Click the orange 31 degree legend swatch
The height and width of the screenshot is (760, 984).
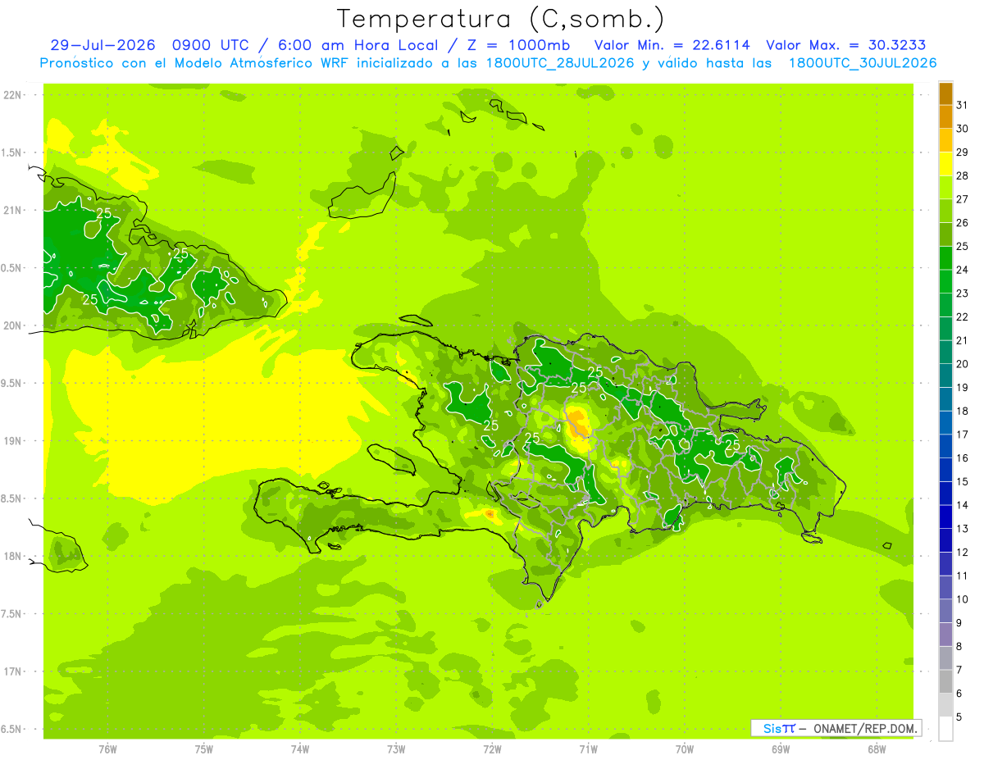(x=945, y=93)
